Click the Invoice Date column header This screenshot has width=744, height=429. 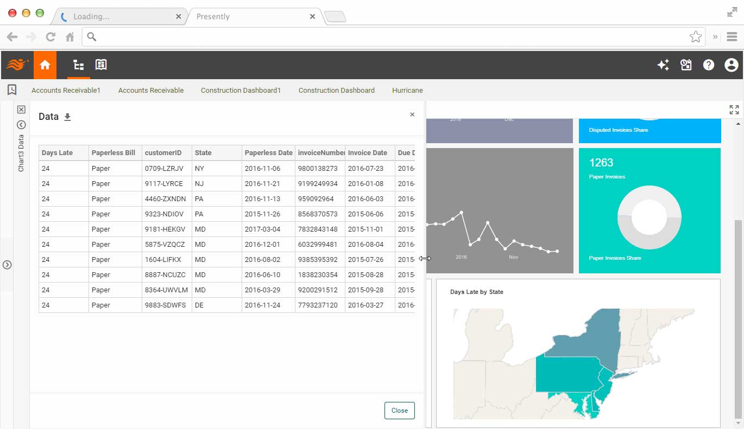point(370,153)
